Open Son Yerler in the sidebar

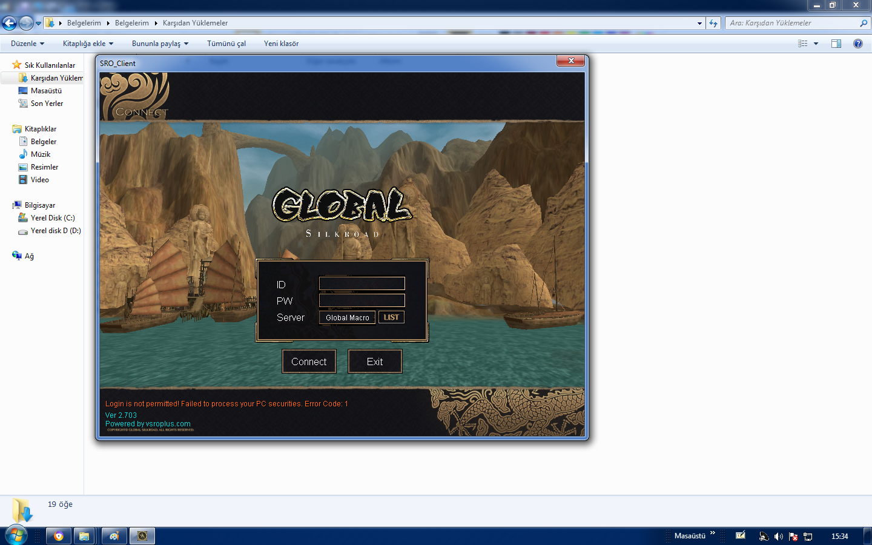[x=47, y=104]
